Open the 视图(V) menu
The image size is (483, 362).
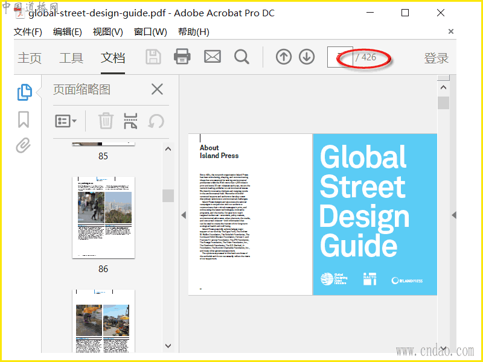point(108,32)
